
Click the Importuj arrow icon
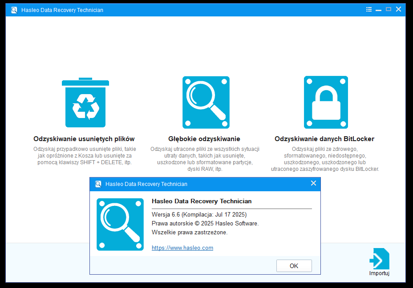379,259
